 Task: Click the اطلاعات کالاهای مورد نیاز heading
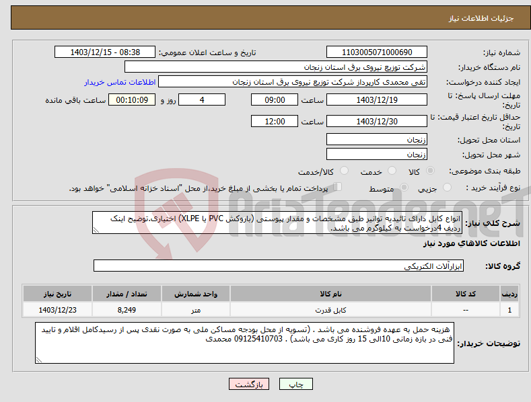coord(471,243)
